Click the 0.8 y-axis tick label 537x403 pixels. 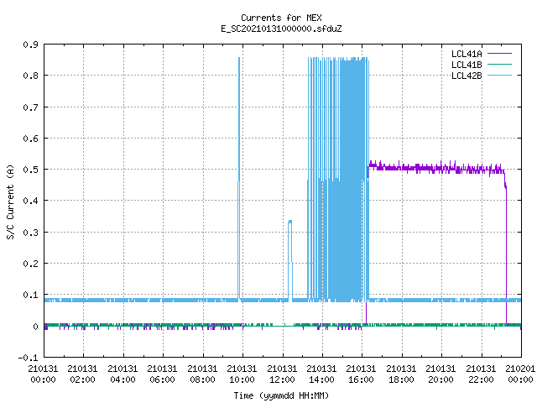30,76
